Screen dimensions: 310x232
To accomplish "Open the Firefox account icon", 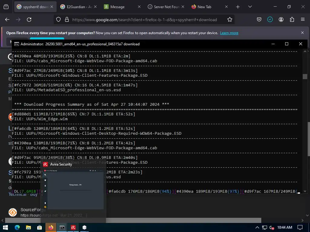I will click(x=281, y=19).
